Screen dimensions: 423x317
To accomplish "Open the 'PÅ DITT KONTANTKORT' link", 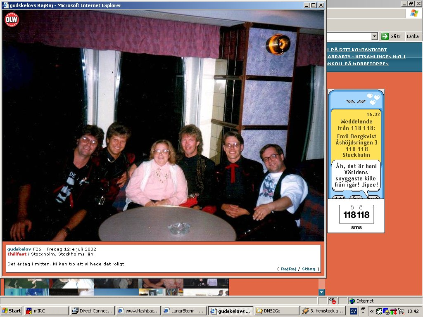I will coord(356,50).
